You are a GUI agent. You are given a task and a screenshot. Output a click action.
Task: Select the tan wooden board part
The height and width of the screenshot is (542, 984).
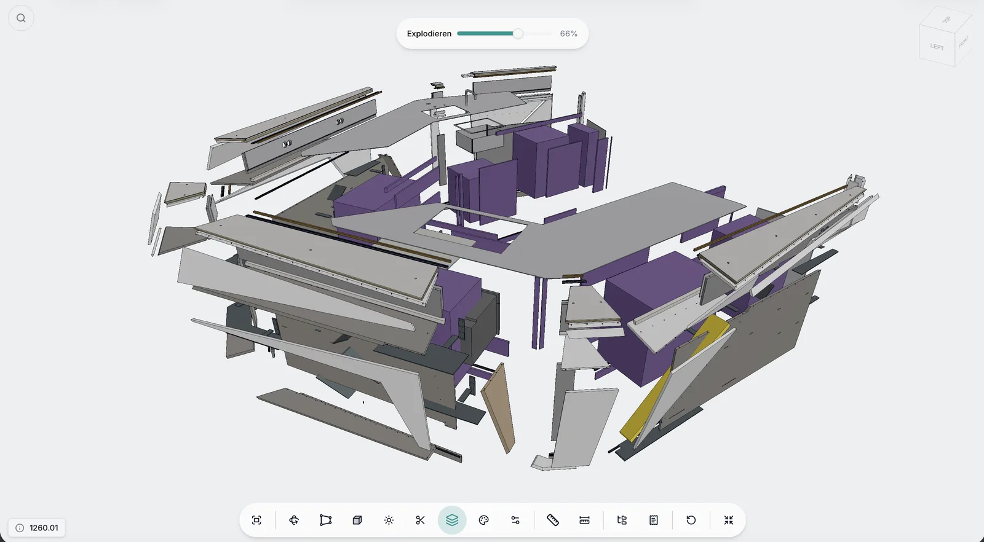coord(498,407)
